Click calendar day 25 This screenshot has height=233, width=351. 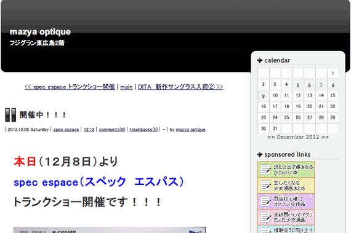pyautogui.click(x=286, y=117)
